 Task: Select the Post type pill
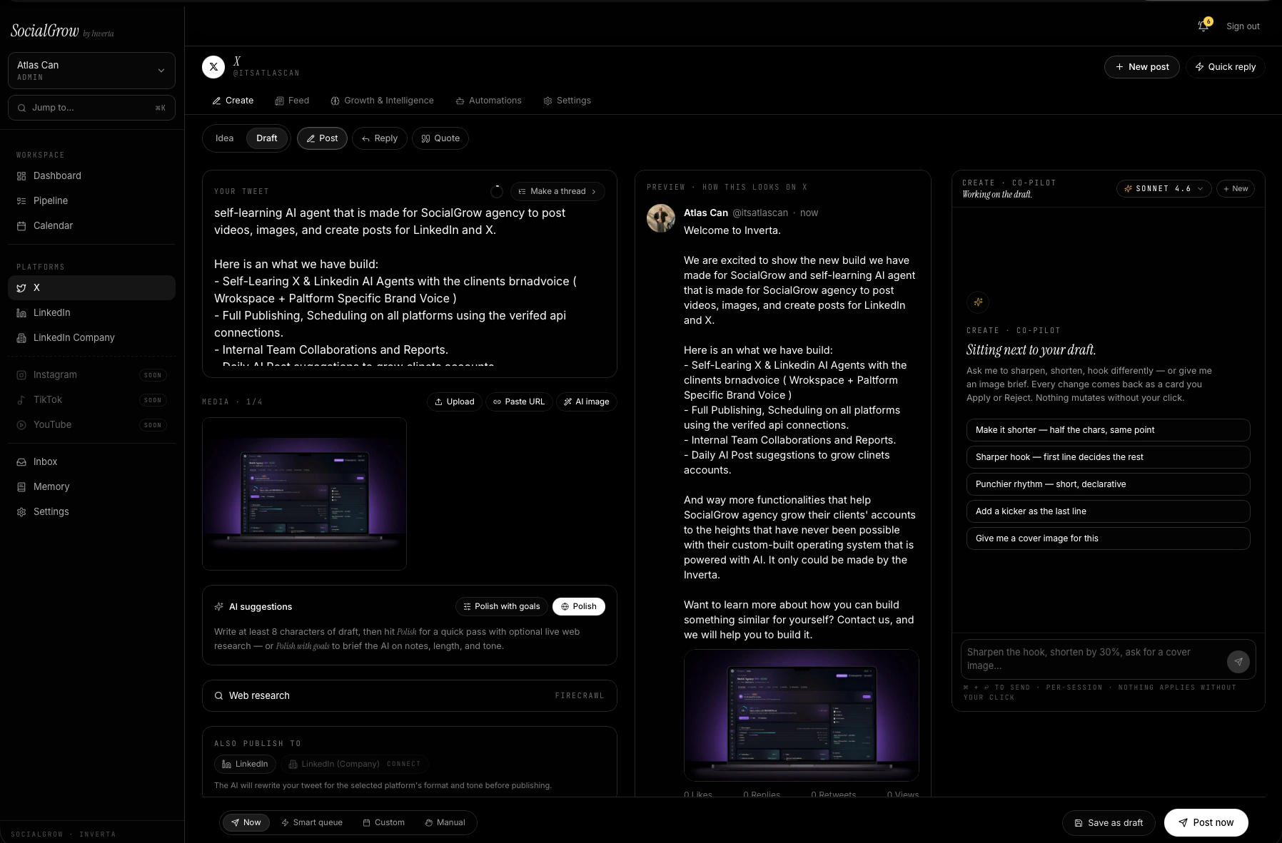click(322, 138)
